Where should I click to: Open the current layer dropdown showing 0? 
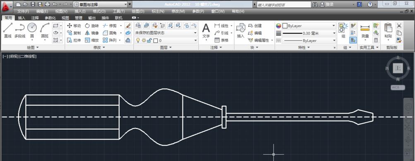(x=166, y=40)
